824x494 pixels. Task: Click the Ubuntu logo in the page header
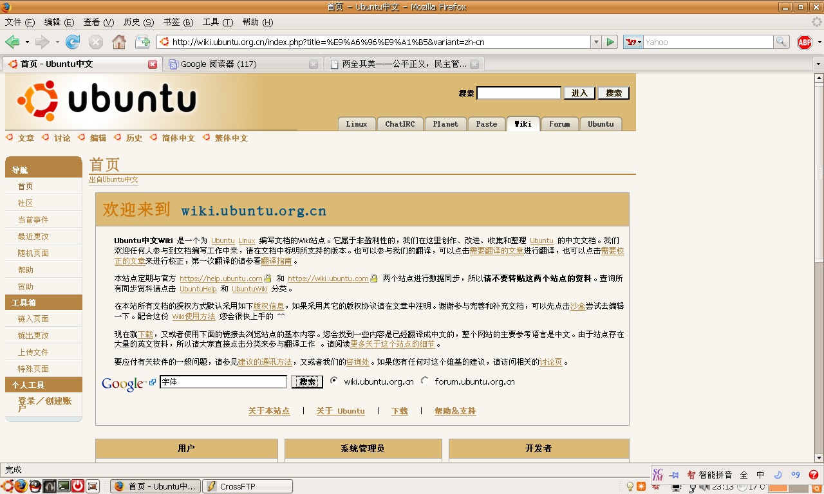[x=106, y=101]
